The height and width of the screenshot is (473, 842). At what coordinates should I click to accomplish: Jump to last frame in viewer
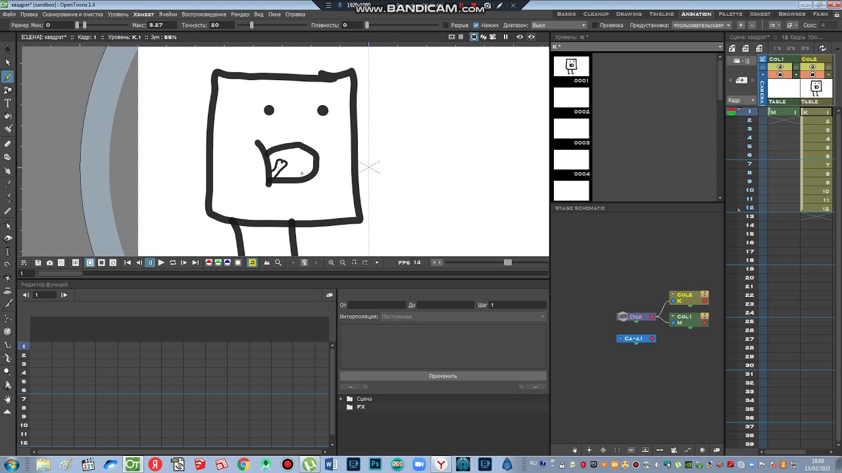(x=195, y=262)
